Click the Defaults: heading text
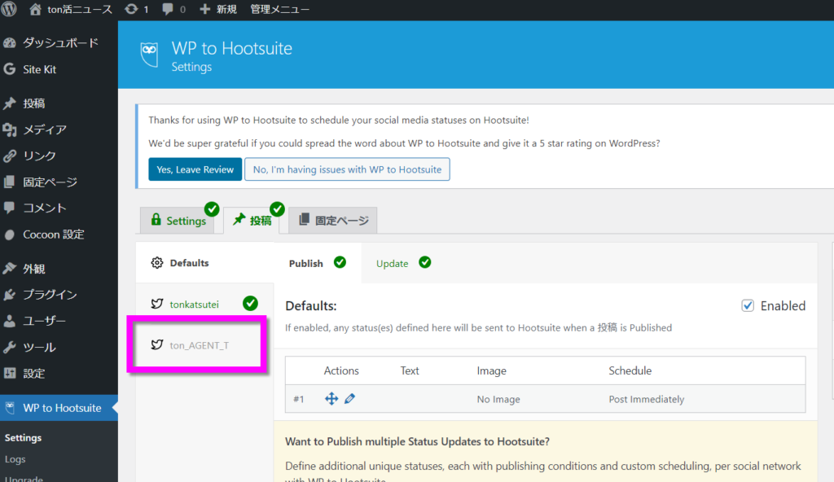 pos(310,306)
